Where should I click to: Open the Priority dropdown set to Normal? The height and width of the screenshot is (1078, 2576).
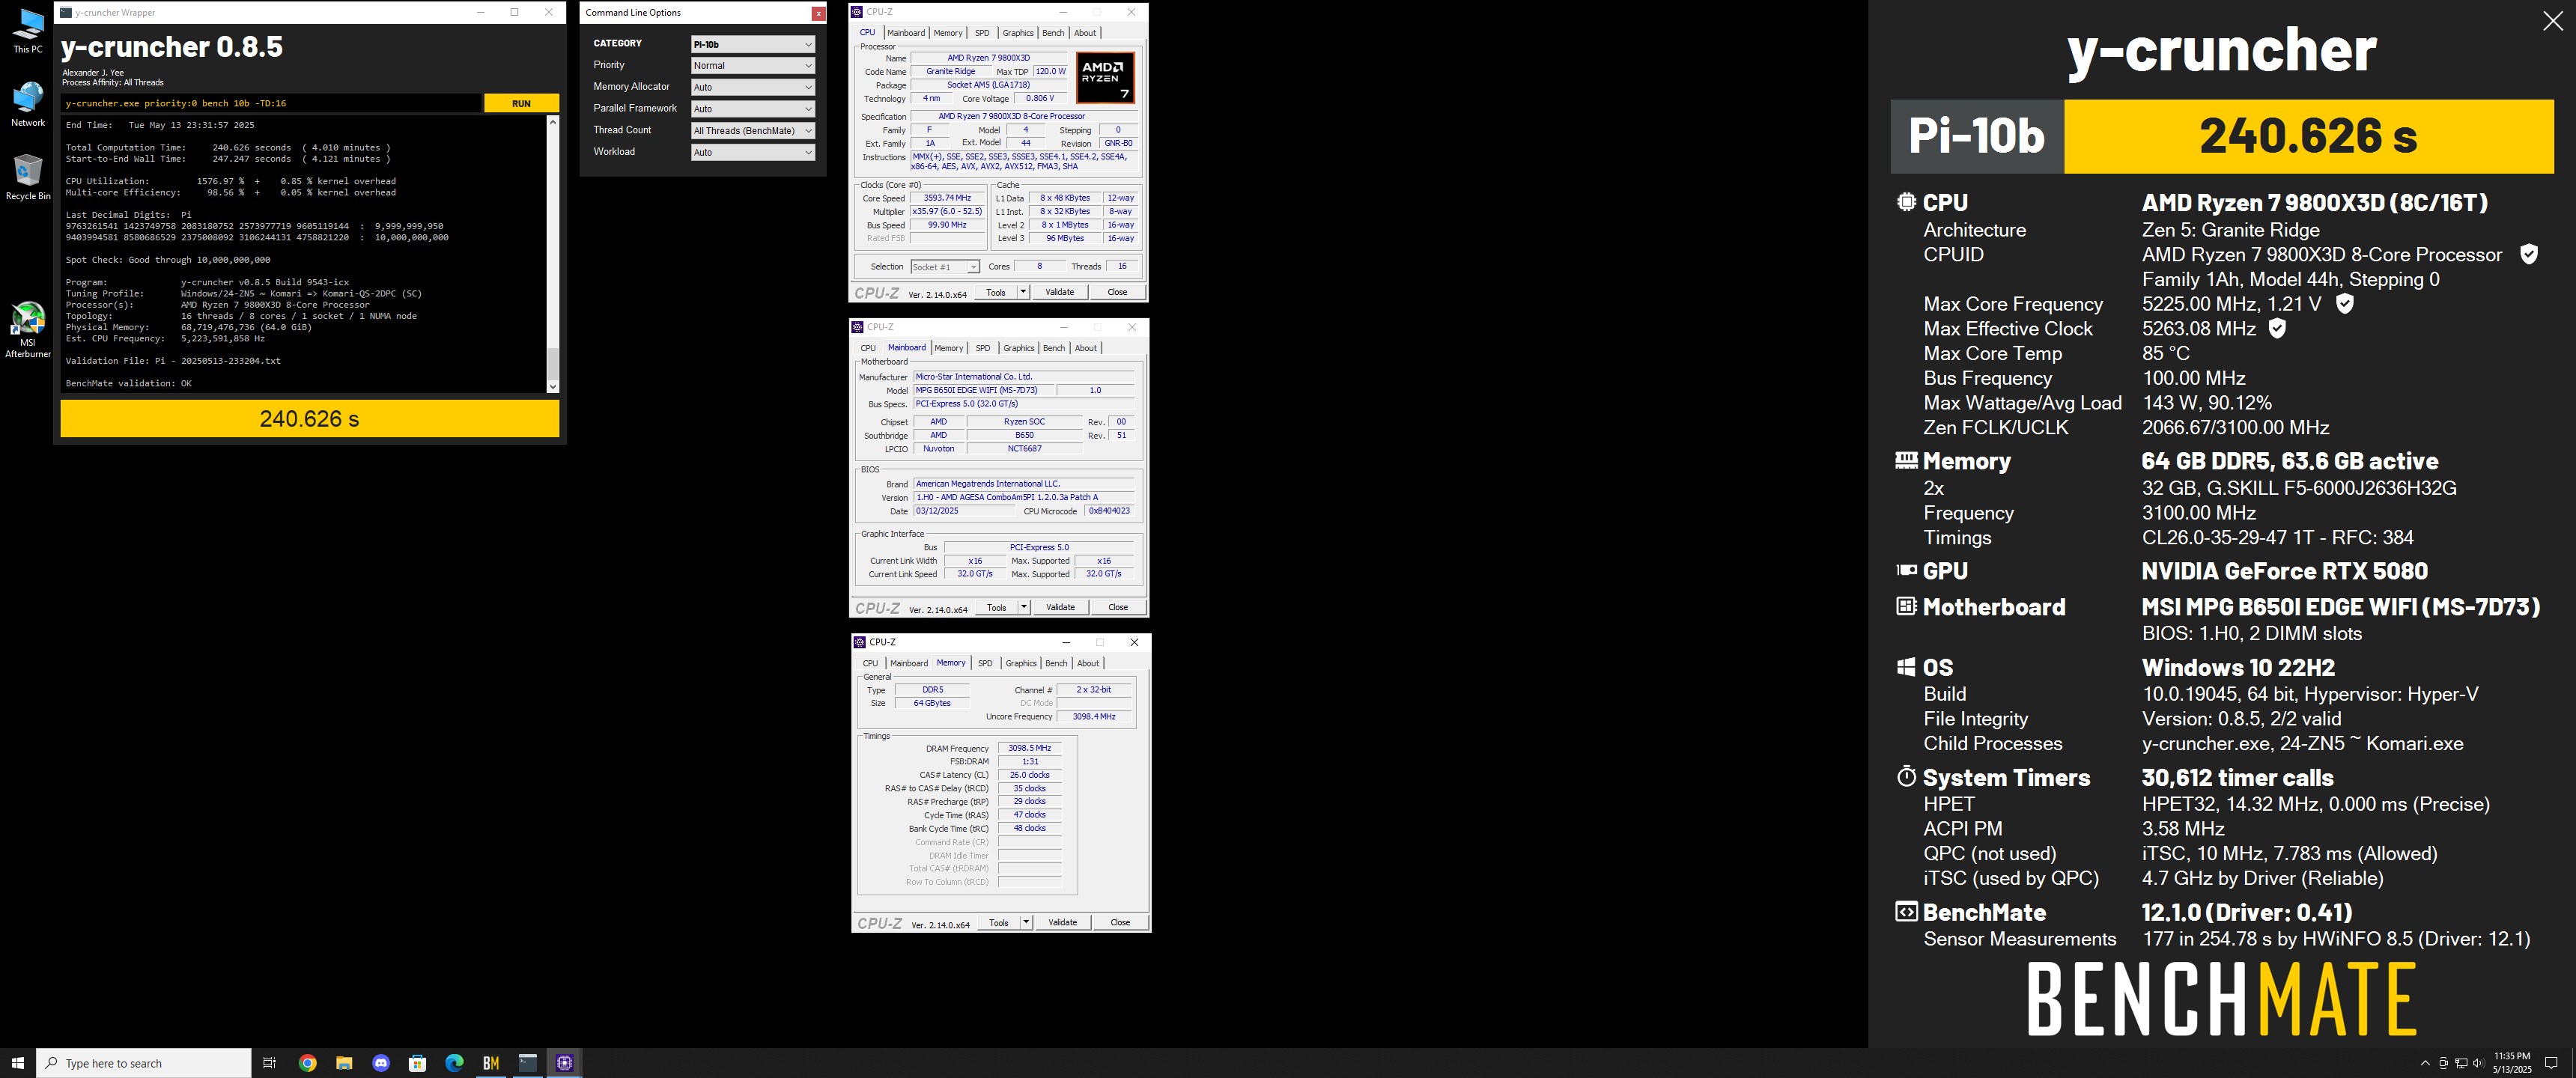753,66
